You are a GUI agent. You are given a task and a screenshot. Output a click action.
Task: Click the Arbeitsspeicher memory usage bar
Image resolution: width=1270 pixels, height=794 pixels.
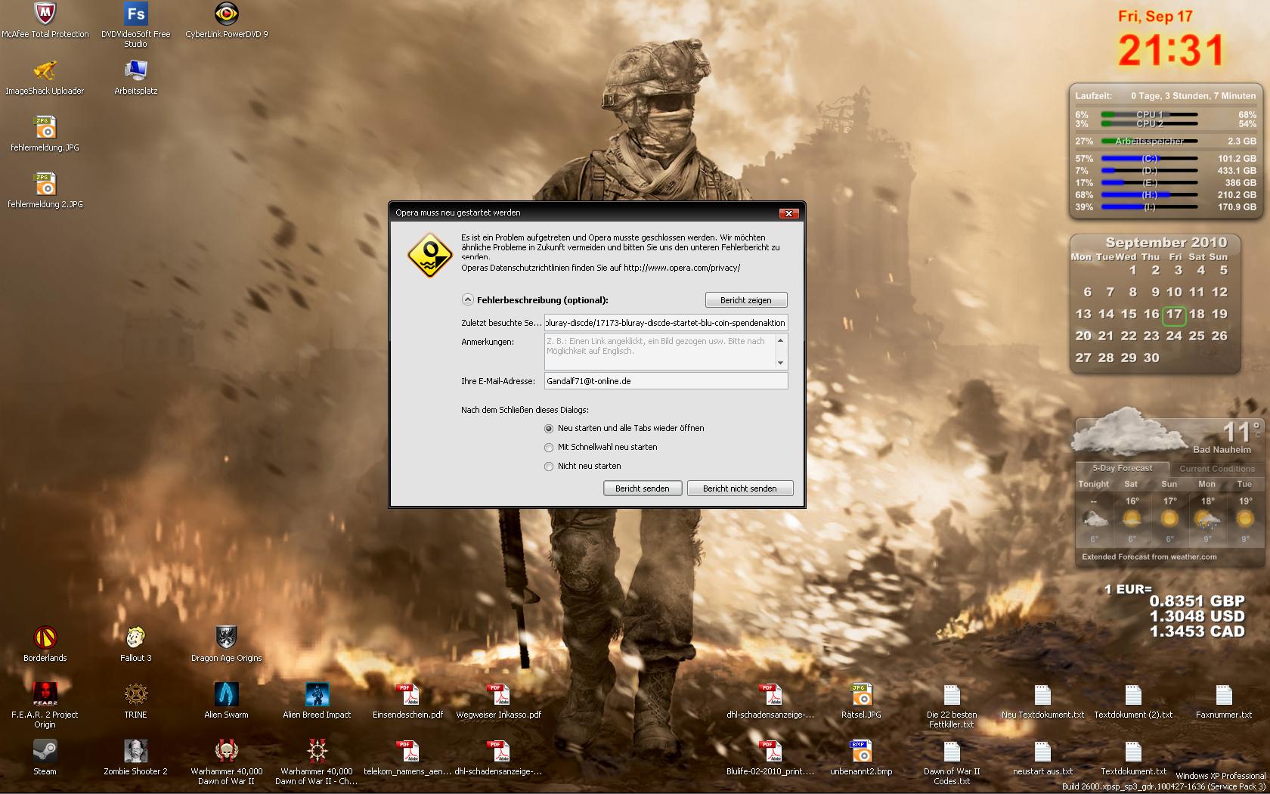tap(1149, 141)
